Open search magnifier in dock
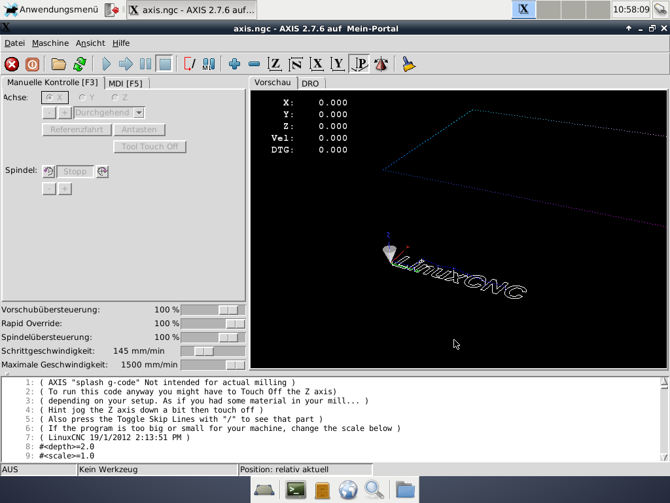The height and width of the screenshot is (503, 670). click(x=374, y=490)
